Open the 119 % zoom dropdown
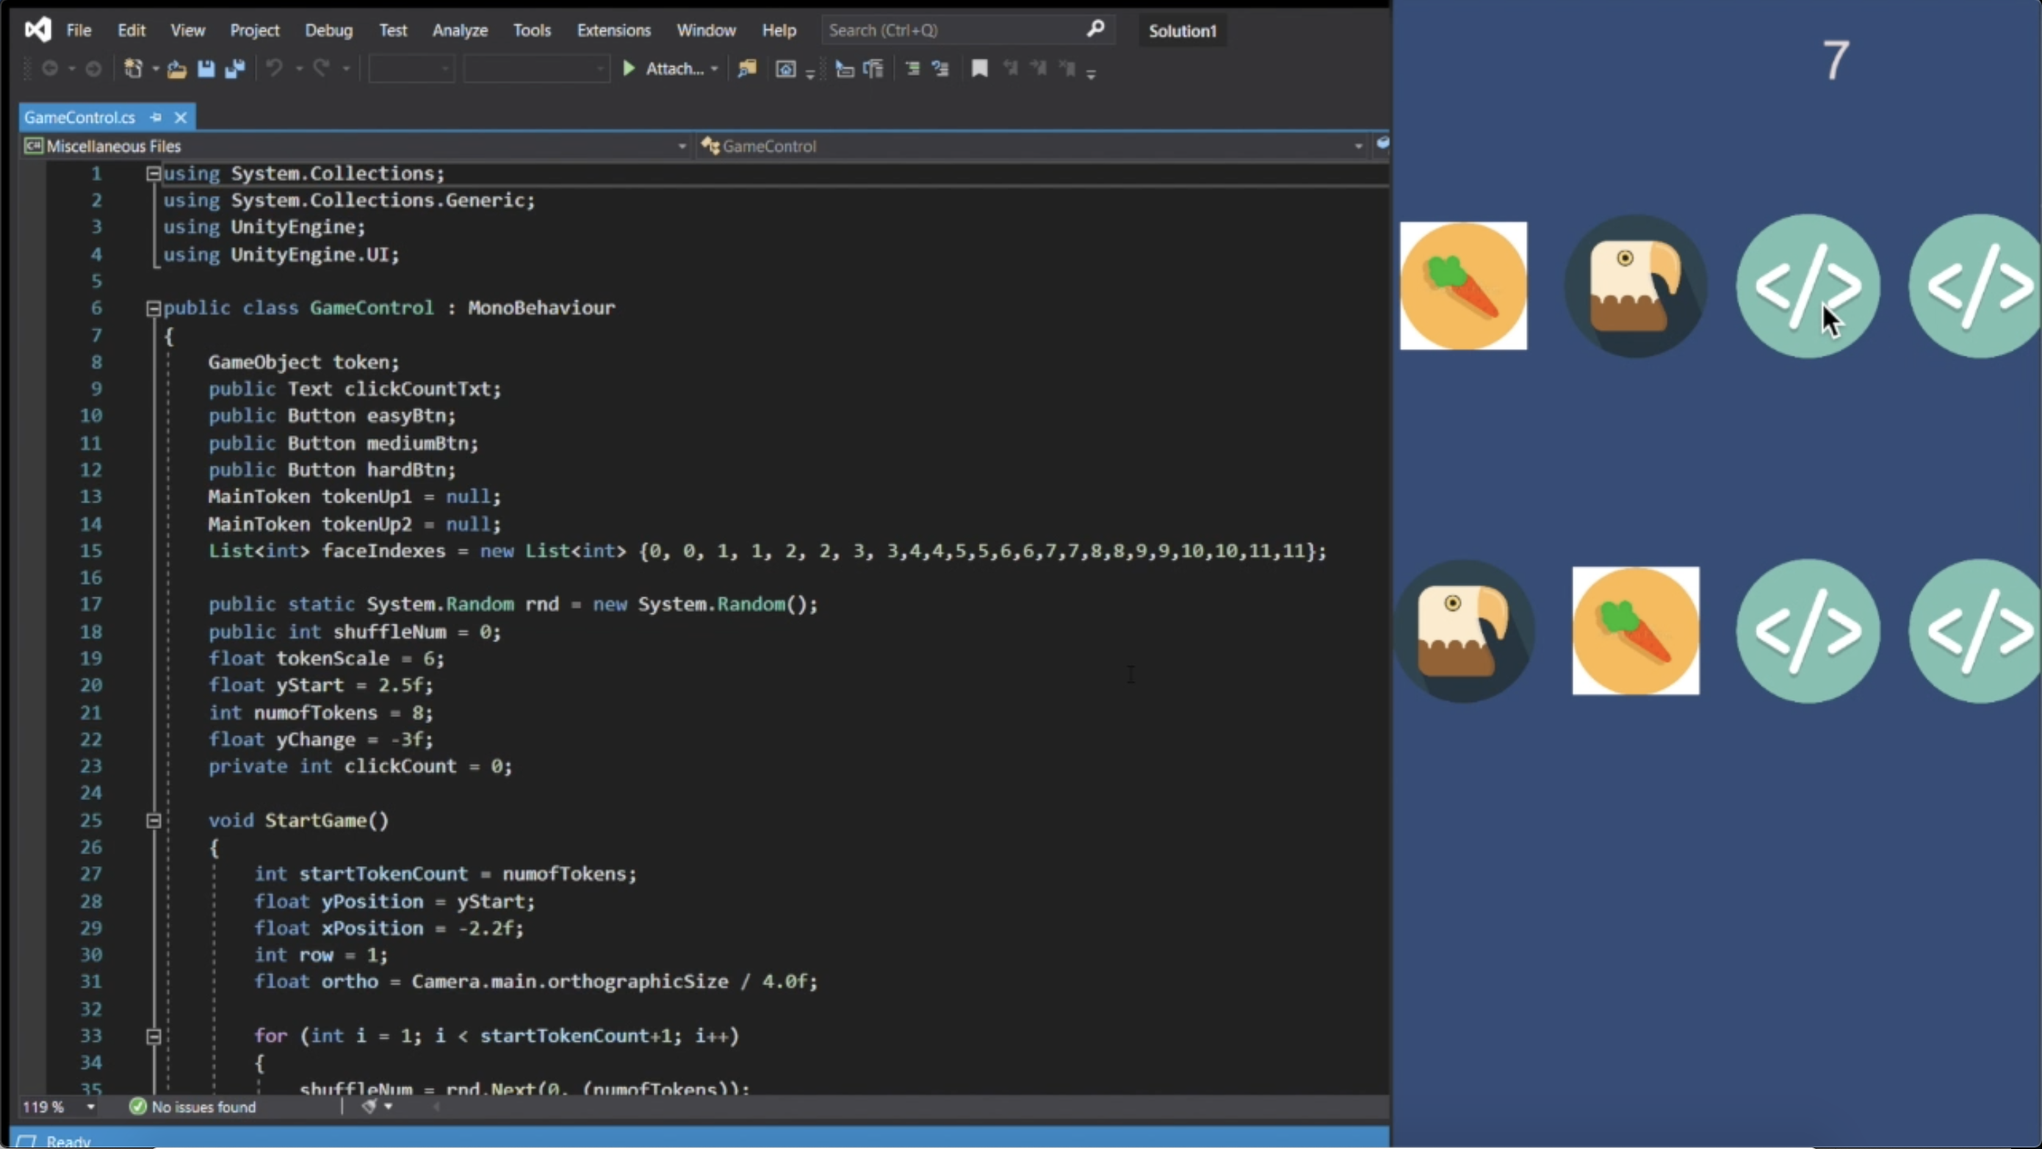 click(x=90, y=1107)
